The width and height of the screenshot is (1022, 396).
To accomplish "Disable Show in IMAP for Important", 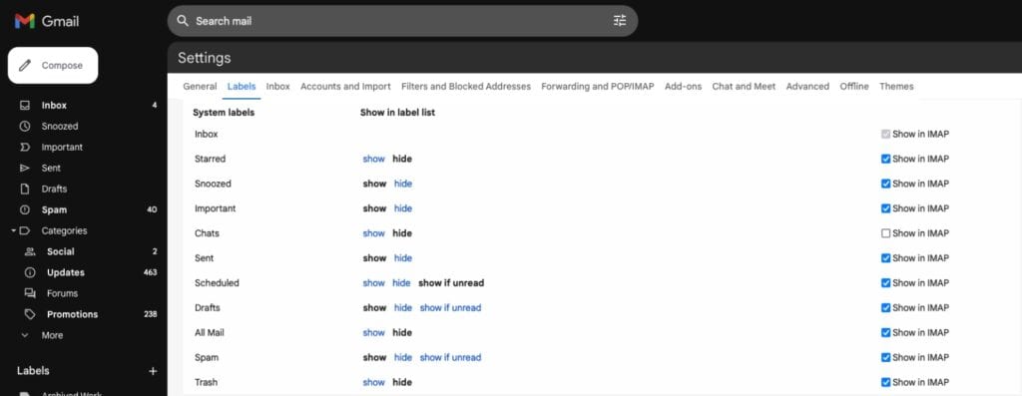I will tap(885, 208).
